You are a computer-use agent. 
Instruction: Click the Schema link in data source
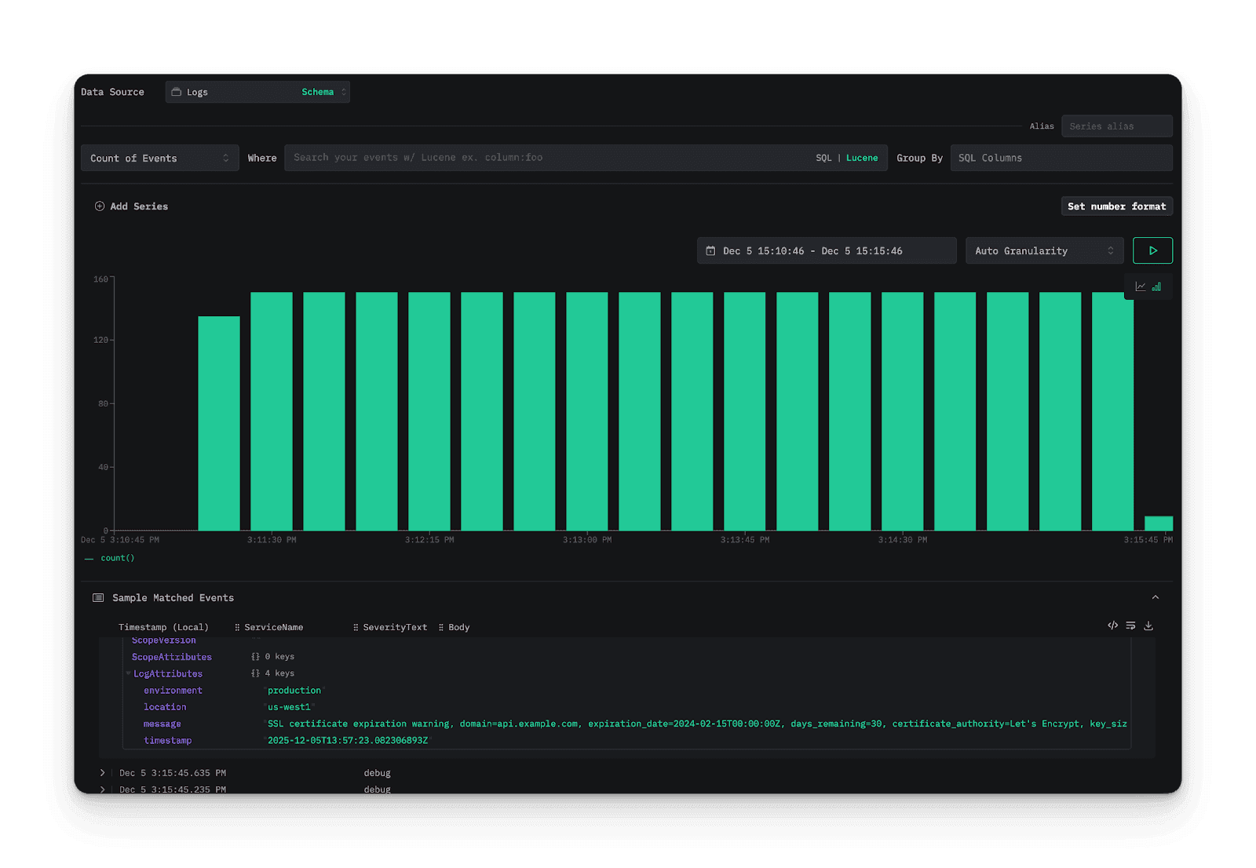tap(317, 92)
